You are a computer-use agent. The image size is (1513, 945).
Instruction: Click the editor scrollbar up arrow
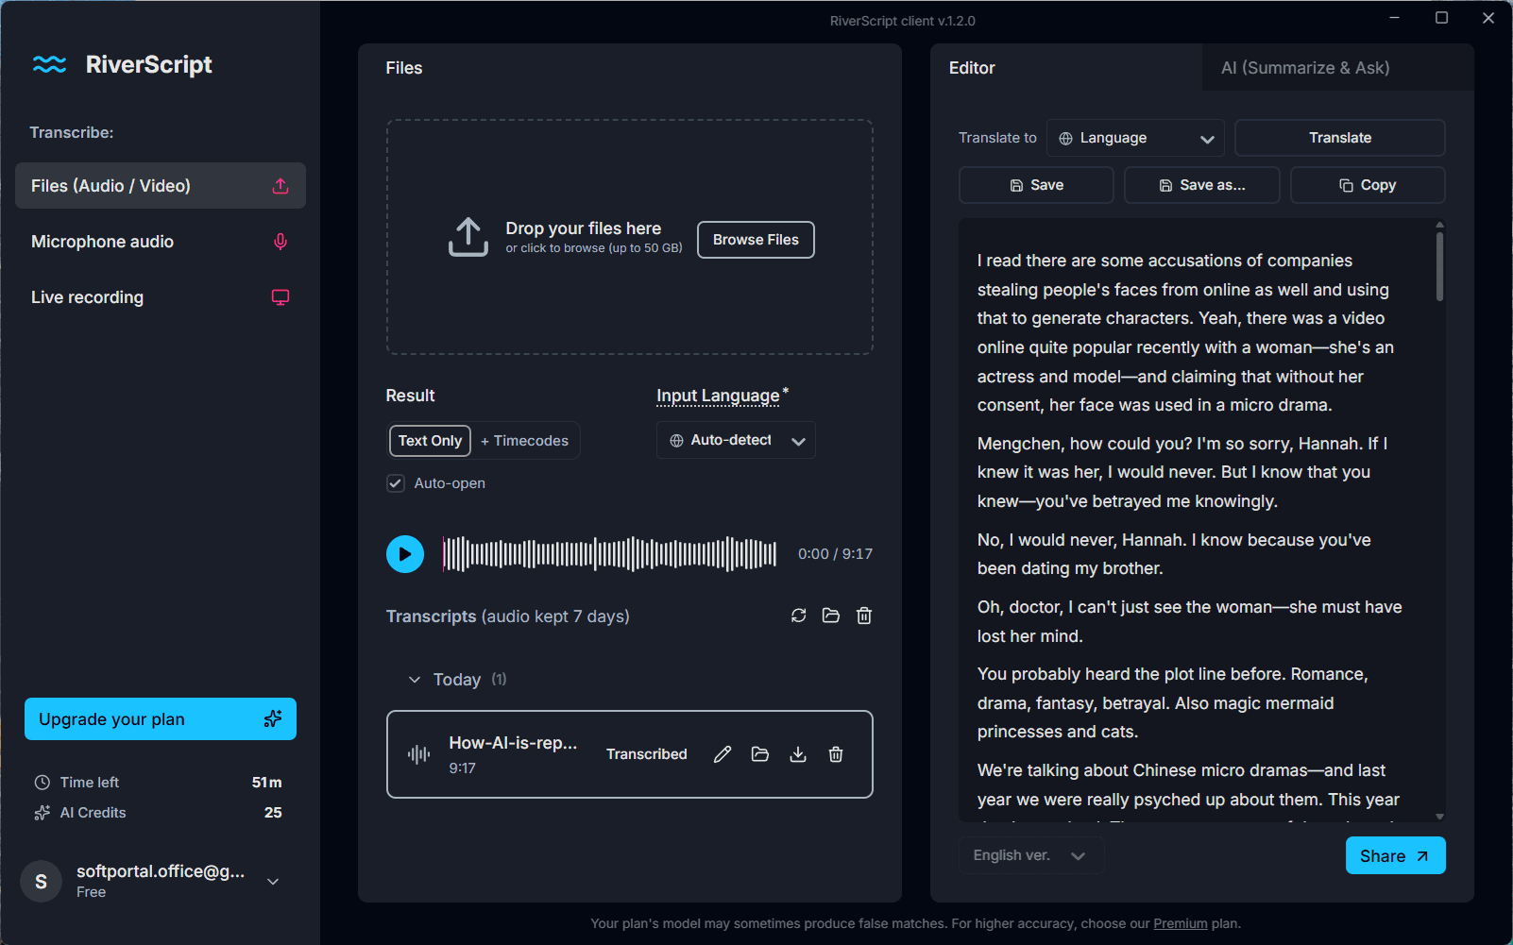[x=1439, y=225]
